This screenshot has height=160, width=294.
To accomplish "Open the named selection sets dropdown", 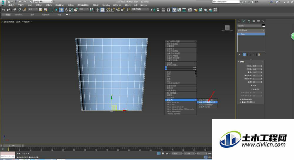I will pyautogui.click(x=140, y=9).
